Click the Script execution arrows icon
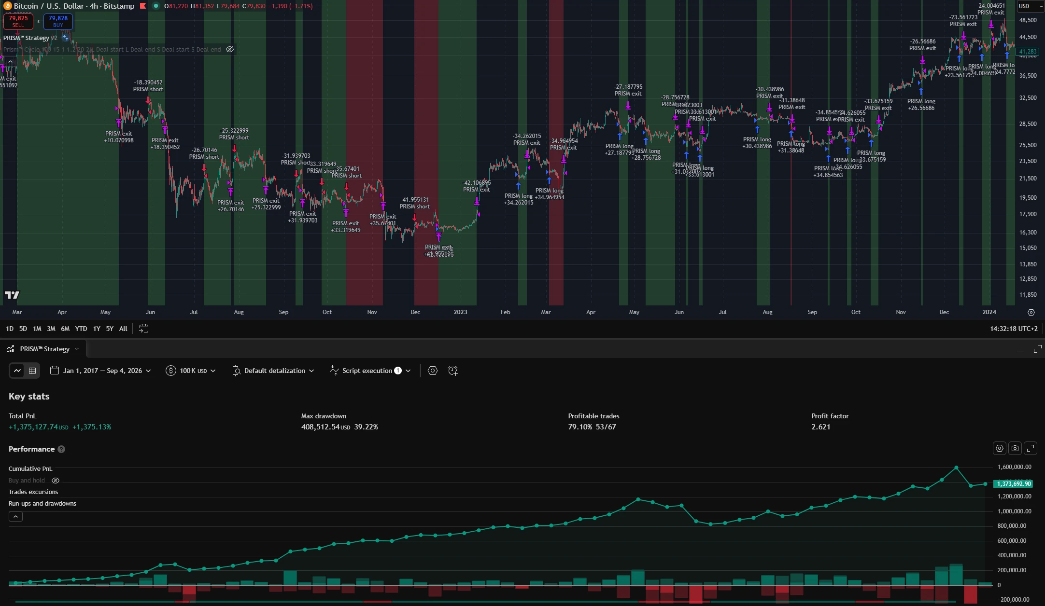 (x=334, y=371)
